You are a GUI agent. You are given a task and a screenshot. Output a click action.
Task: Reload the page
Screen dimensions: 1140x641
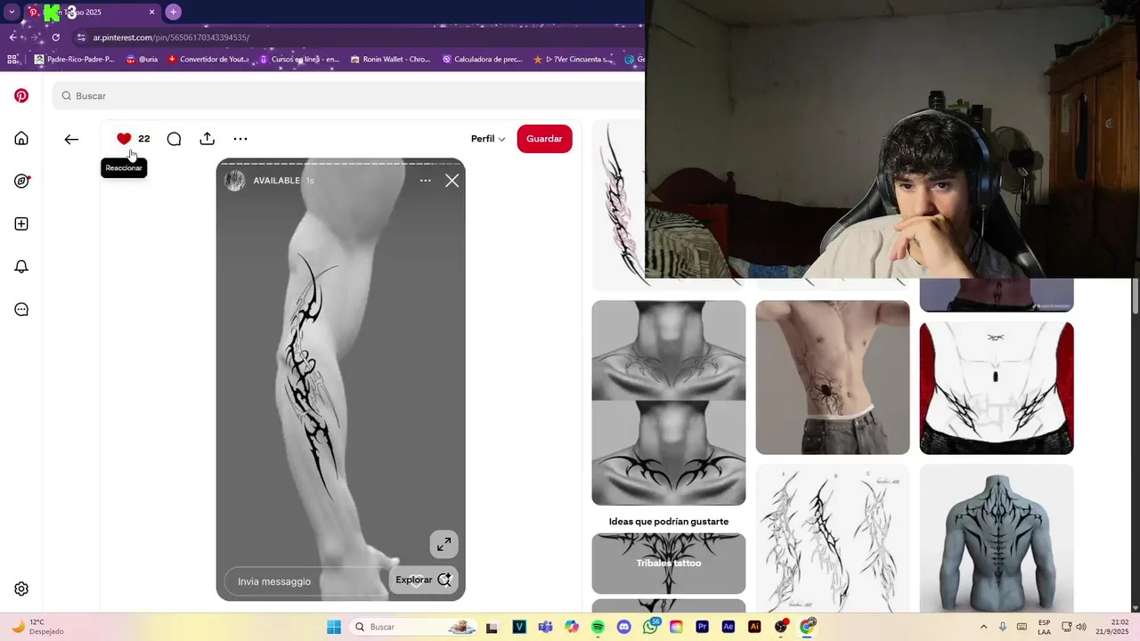[55, 37]
